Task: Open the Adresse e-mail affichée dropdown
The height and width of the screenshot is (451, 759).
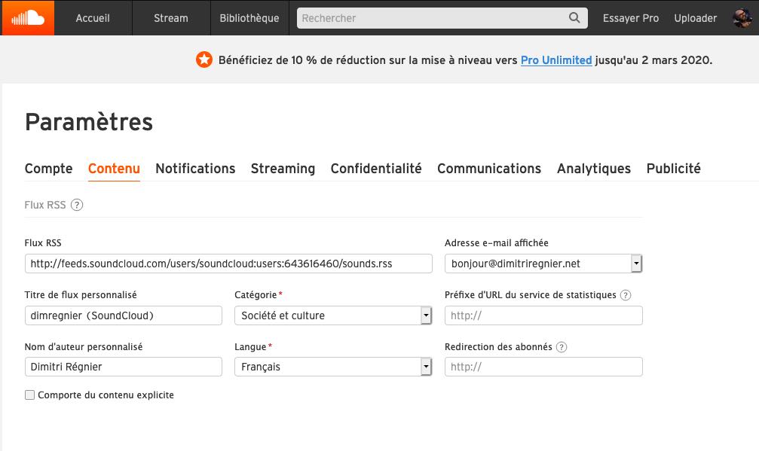Action: (x=543, y=264)
